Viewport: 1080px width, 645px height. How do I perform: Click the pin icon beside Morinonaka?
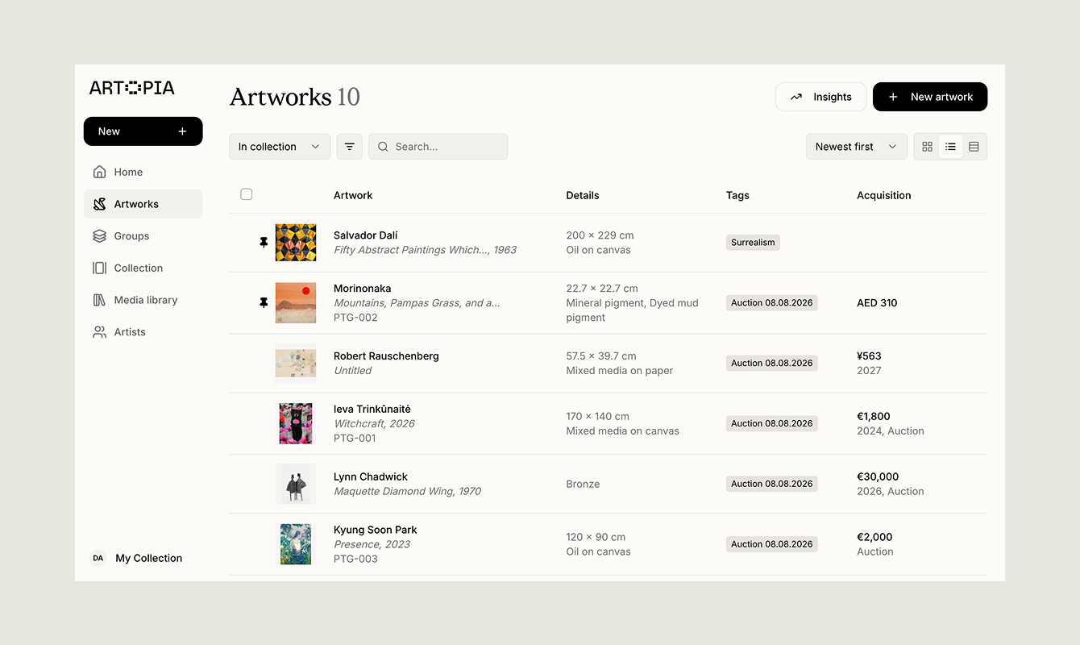264,302
